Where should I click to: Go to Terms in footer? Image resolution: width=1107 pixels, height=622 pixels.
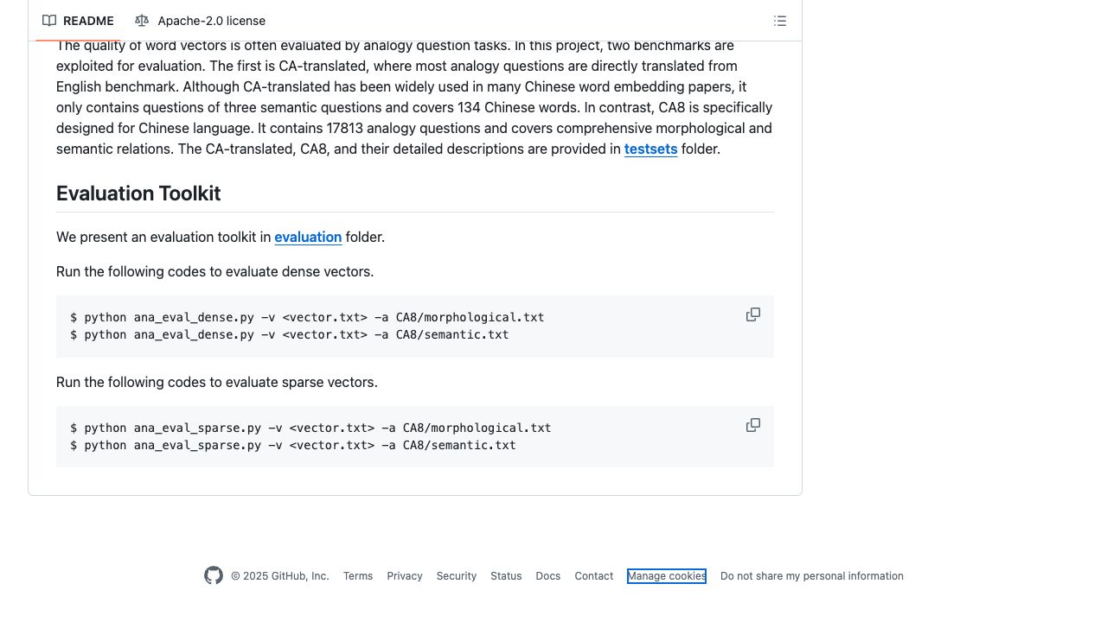(358, 576)
